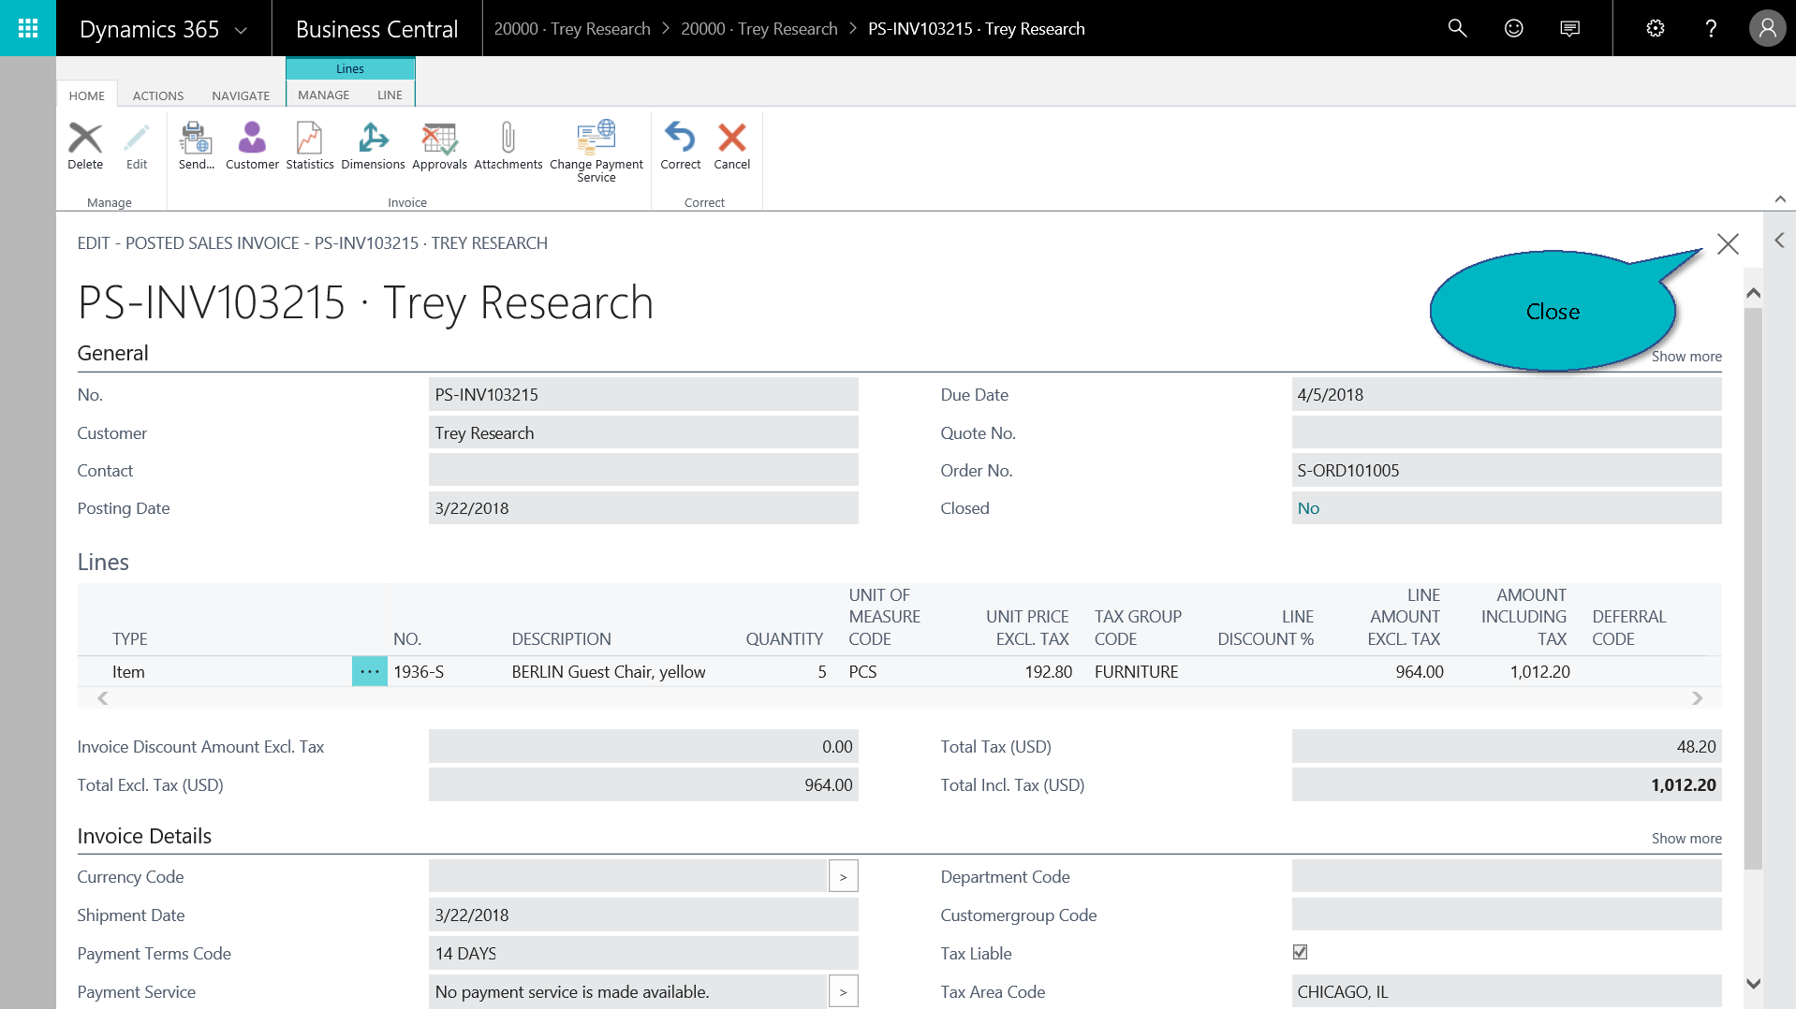1796x1010 pixels.
Task: Open Attachments paperclip icon
Action: click(508, 145)
